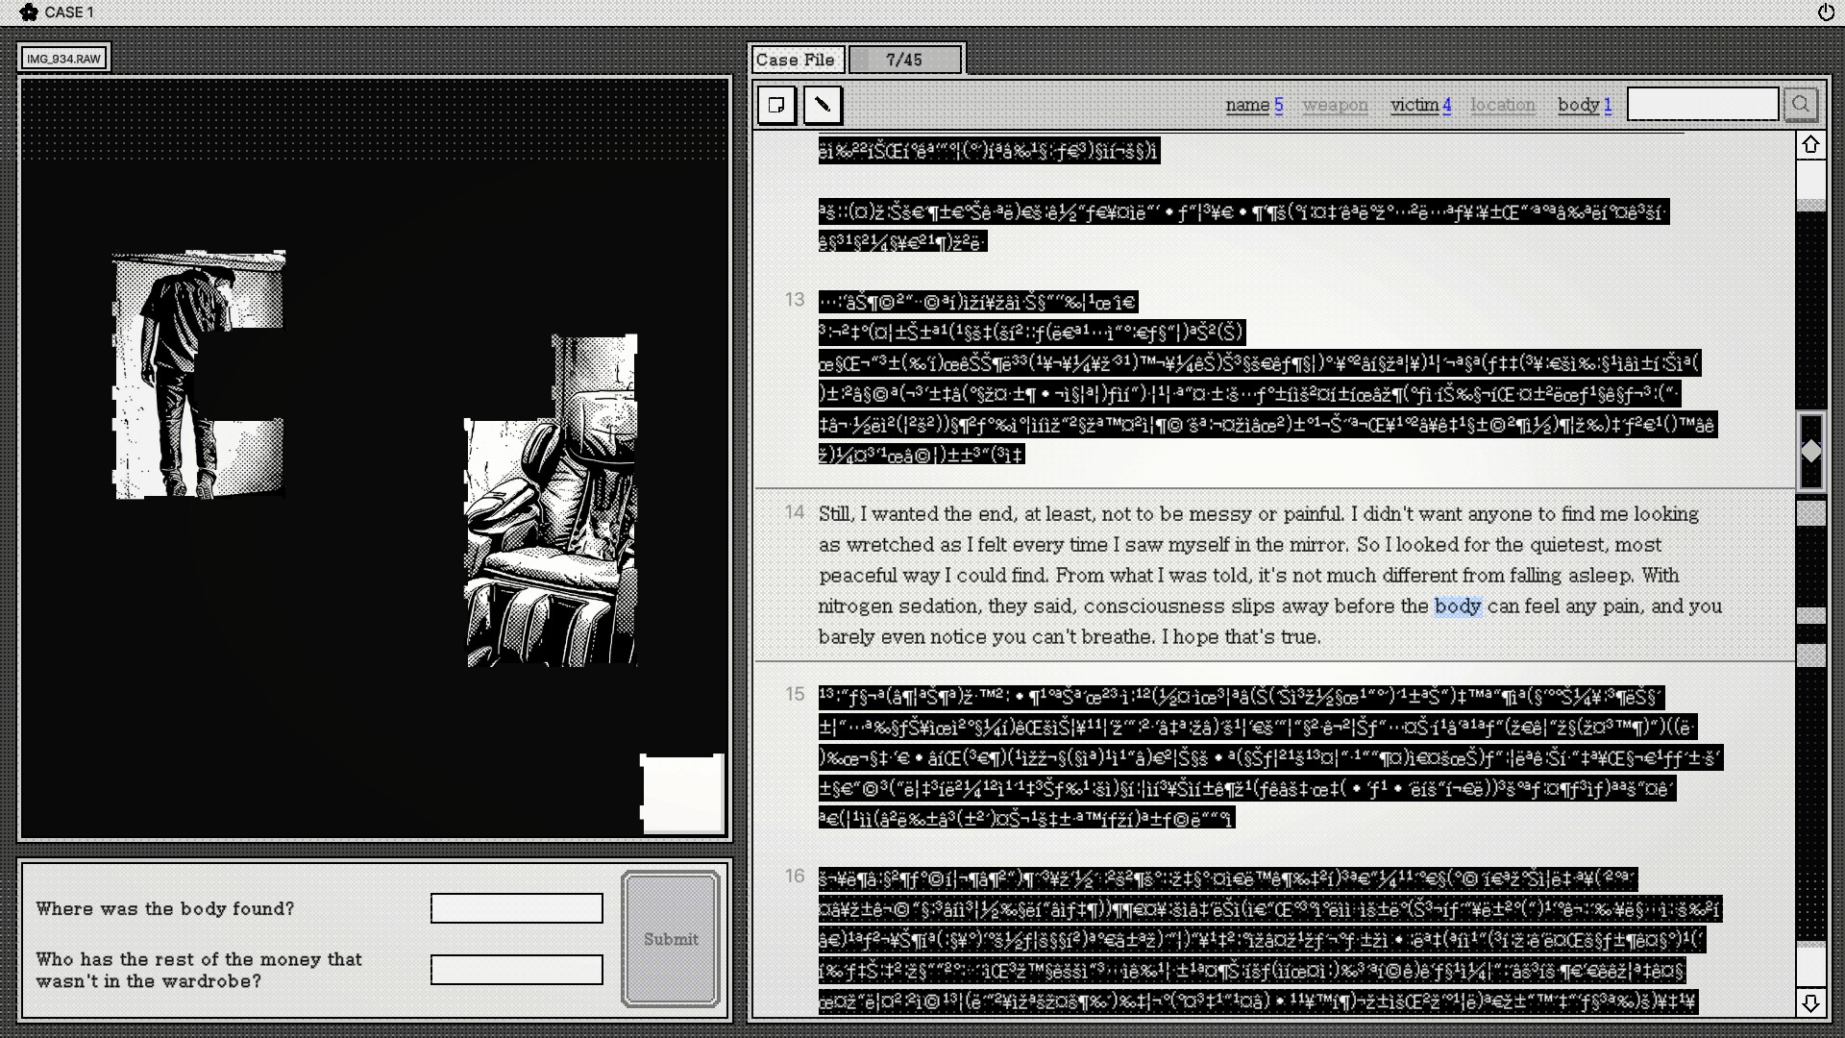The width and height of the screenshot is (1845, 1038).
Task: Click the diamond scrollbar handle
Action: 1810,451
